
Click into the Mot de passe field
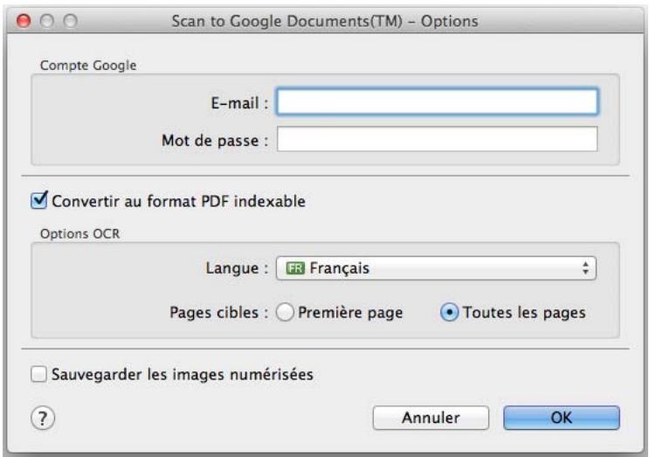[x=438, y=139]
